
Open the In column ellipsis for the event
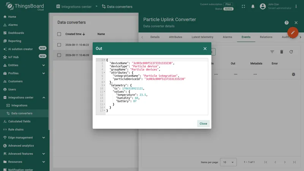tap(216, 74)
